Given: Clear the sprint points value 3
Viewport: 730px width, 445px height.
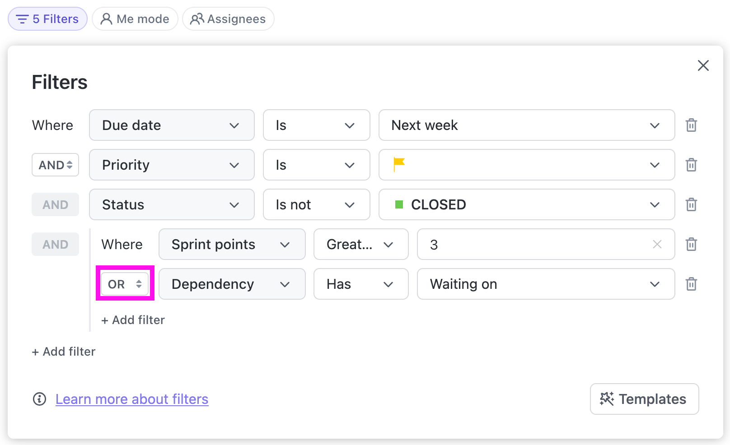Looking at the screenshot, I should coord(657,244).
